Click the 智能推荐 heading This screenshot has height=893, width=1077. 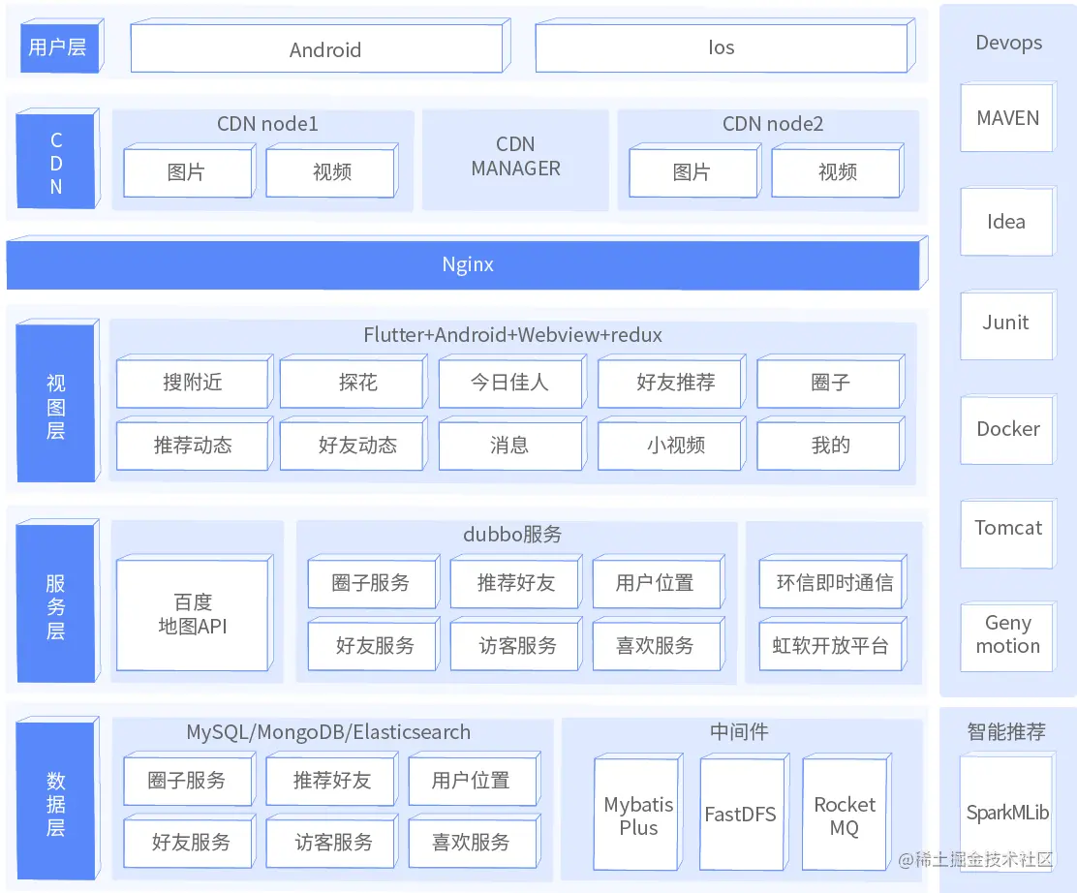[x=1006, y=731]
